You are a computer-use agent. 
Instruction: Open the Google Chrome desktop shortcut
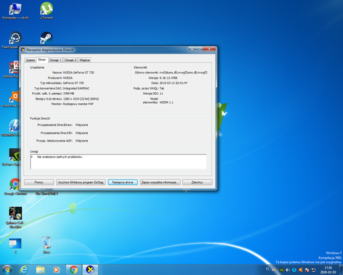[x=15, y=187]
